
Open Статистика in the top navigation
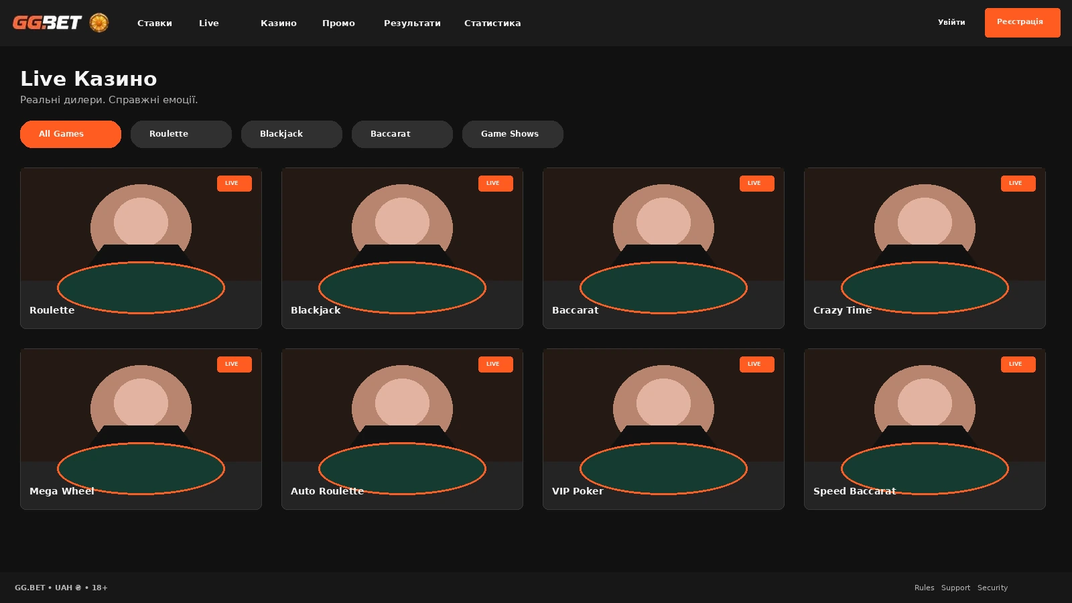point(492,23)
